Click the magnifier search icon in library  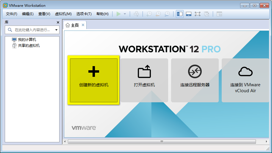click(10, 30)
